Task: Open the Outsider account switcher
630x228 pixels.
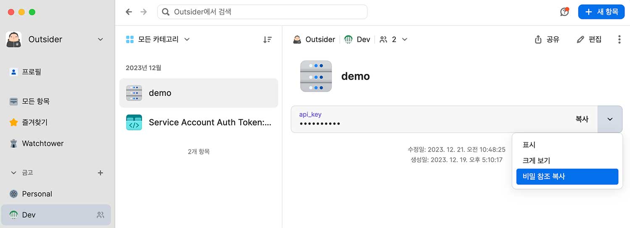Action: click(55, 39)
